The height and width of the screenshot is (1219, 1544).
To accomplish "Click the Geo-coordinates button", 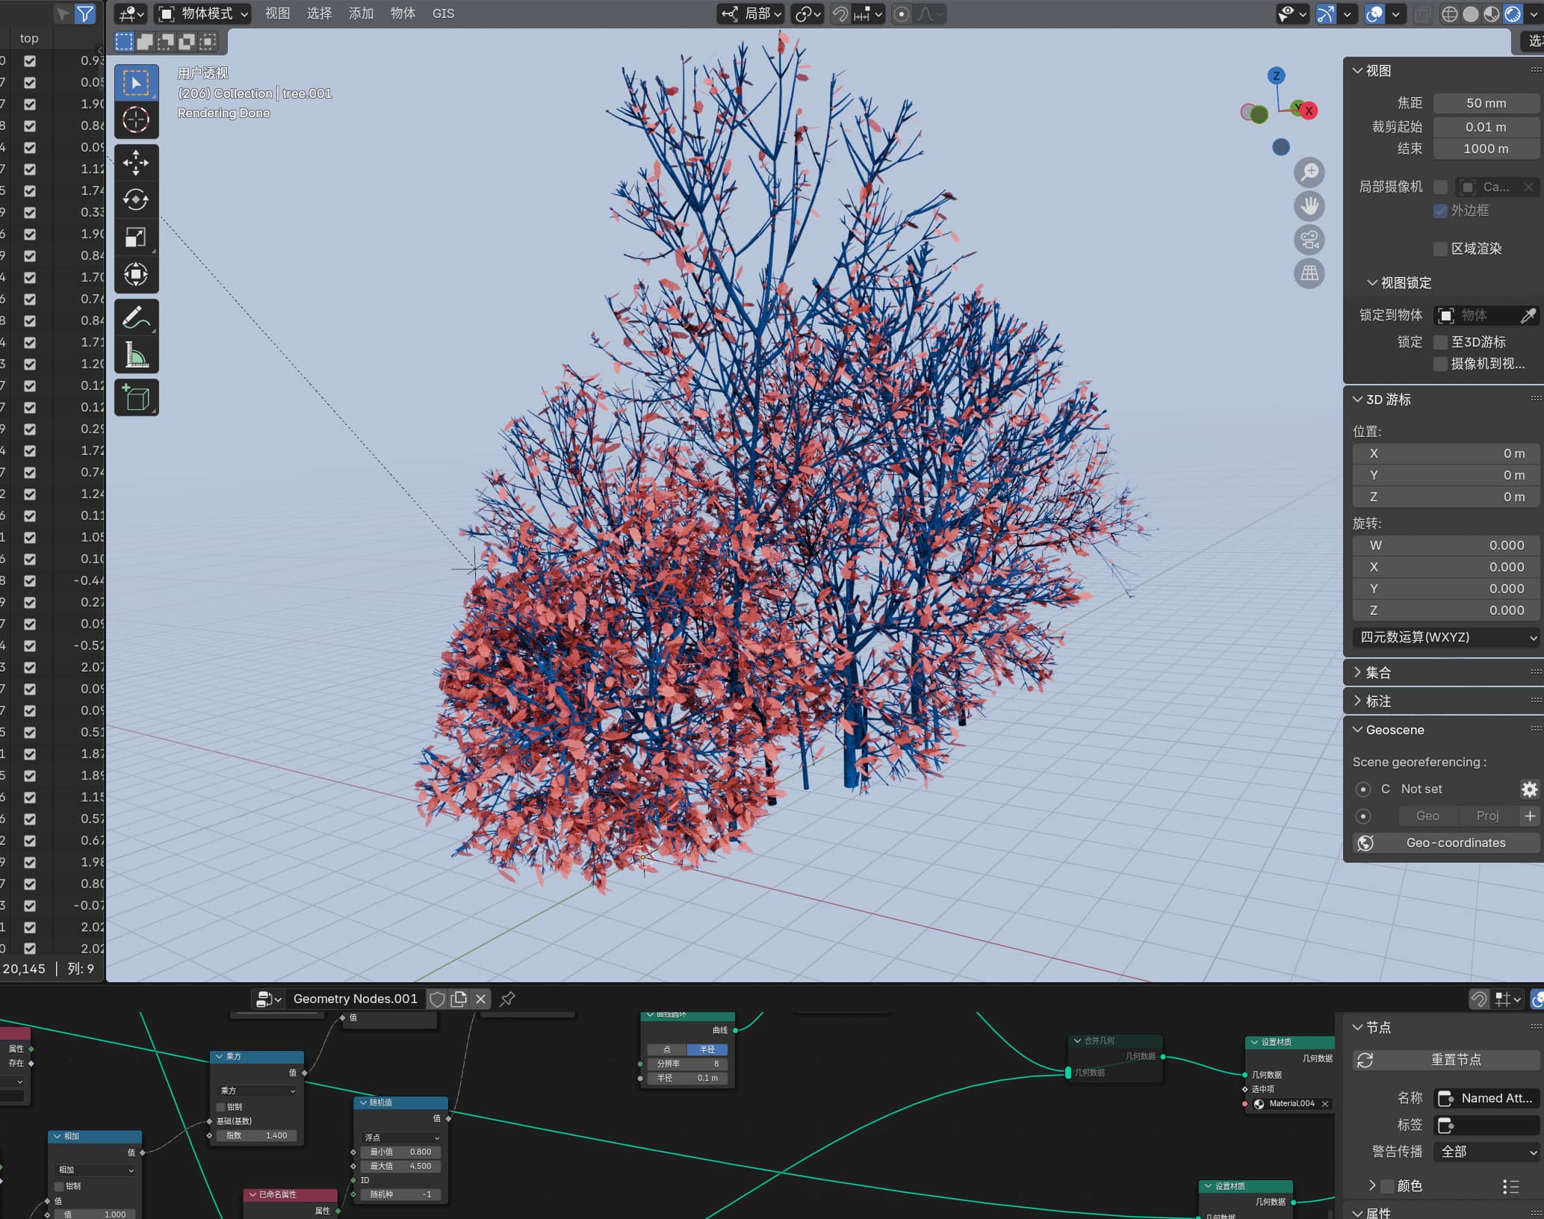I will click(x=1446, y=843).
